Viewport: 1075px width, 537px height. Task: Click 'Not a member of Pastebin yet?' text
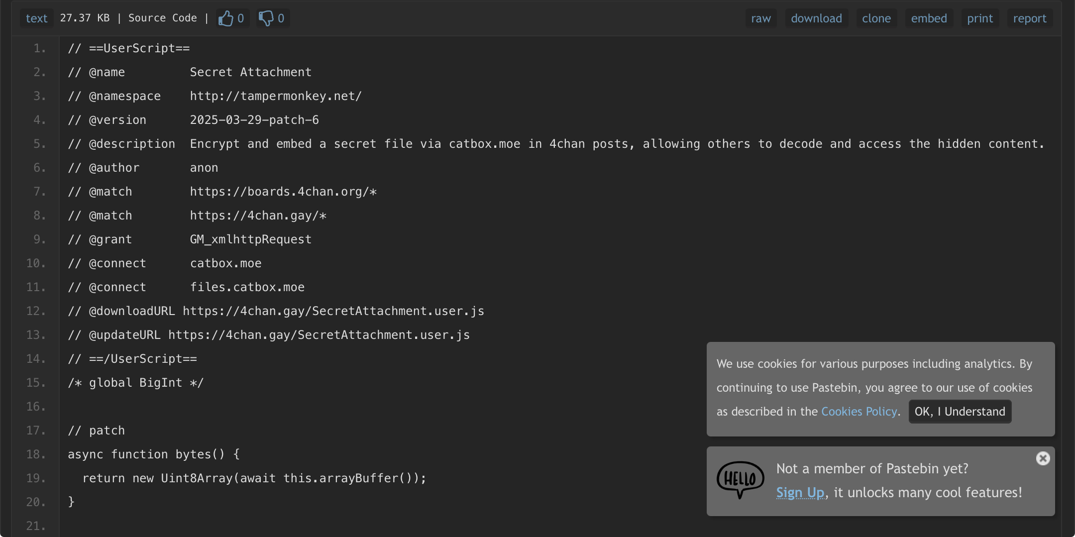click(x=872, y=469)
